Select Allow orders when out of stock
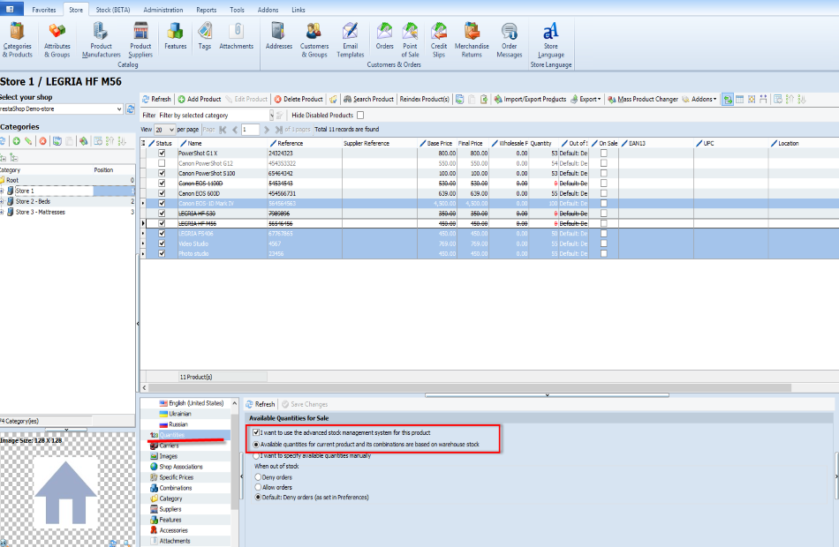 point(258,487)
